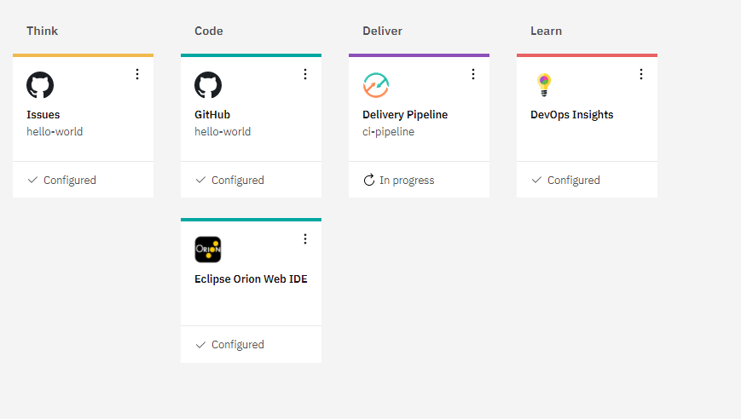Screen dimensions: 741x419
Task: Open the Issues card overflow menu
Action: pyautogui.click(x=137, y=74)
